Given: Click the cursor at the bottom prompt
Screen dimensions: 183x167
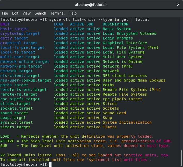Looking at the screenshot, I should point(50,164).
